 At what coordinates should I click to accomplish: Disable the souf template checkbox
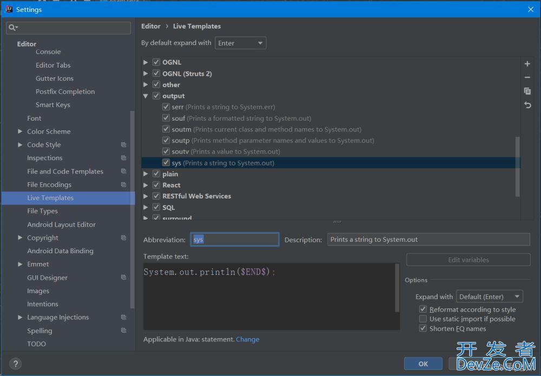point(166,118)
